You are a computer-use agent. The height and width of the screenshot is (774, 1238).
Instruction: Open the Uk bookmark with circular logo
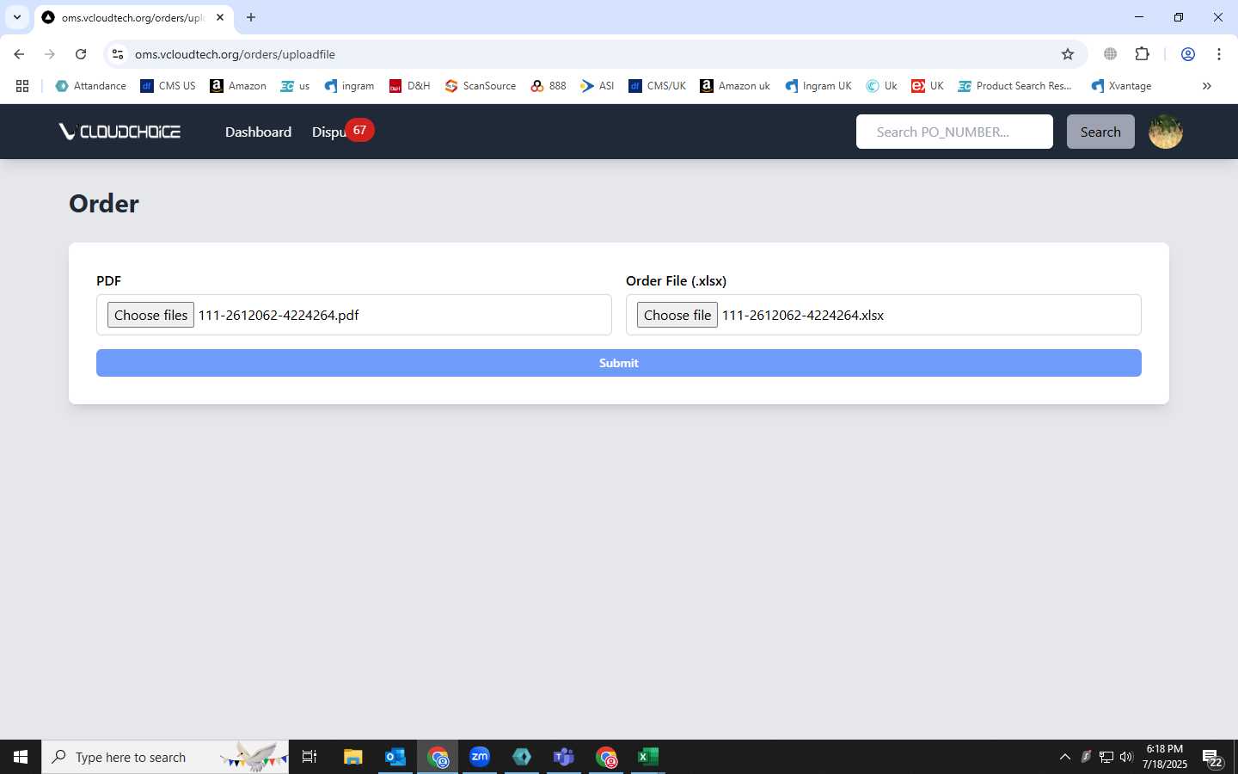881,86
